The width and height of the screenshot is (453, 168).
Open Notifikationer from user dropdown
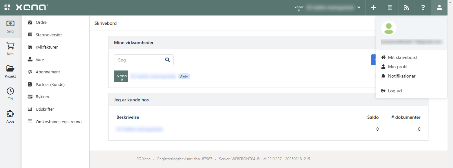(x=401, y=76)
